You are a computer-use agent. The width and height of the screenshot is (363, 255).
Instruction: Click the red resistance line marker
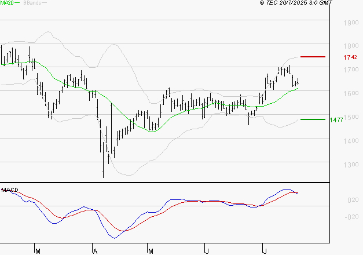[x=313, y=57]
